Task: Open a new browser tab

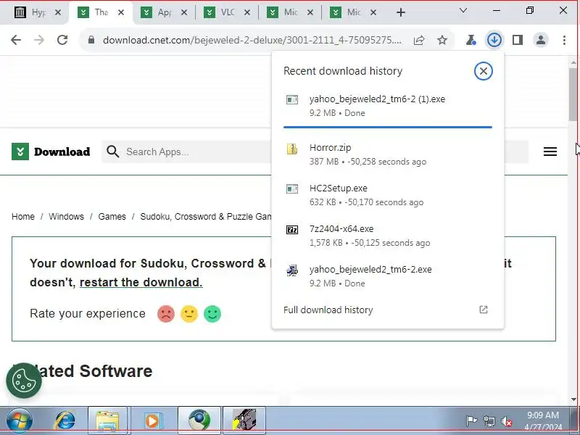Action: (401, 12)
